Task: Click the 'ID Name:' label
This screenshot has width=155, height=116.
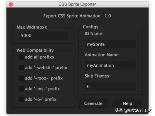Action: [x=94, y=34]
